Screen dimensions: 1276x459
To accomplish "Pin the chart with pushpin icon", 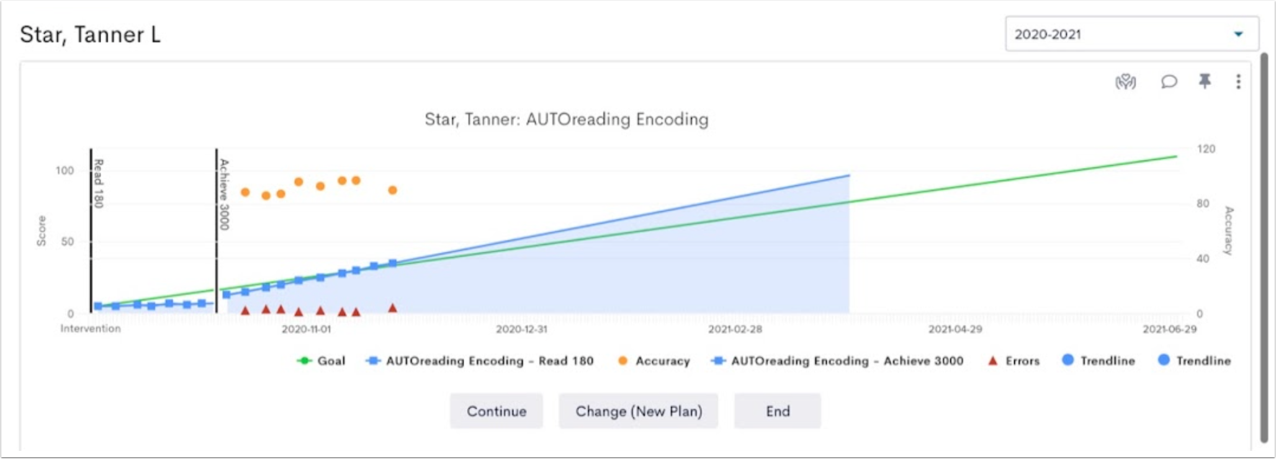I will [x=1205, y=81].
